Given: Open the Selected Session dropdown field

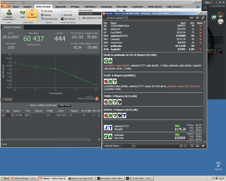Looking at the screenshot, I should tap(90, 14).
